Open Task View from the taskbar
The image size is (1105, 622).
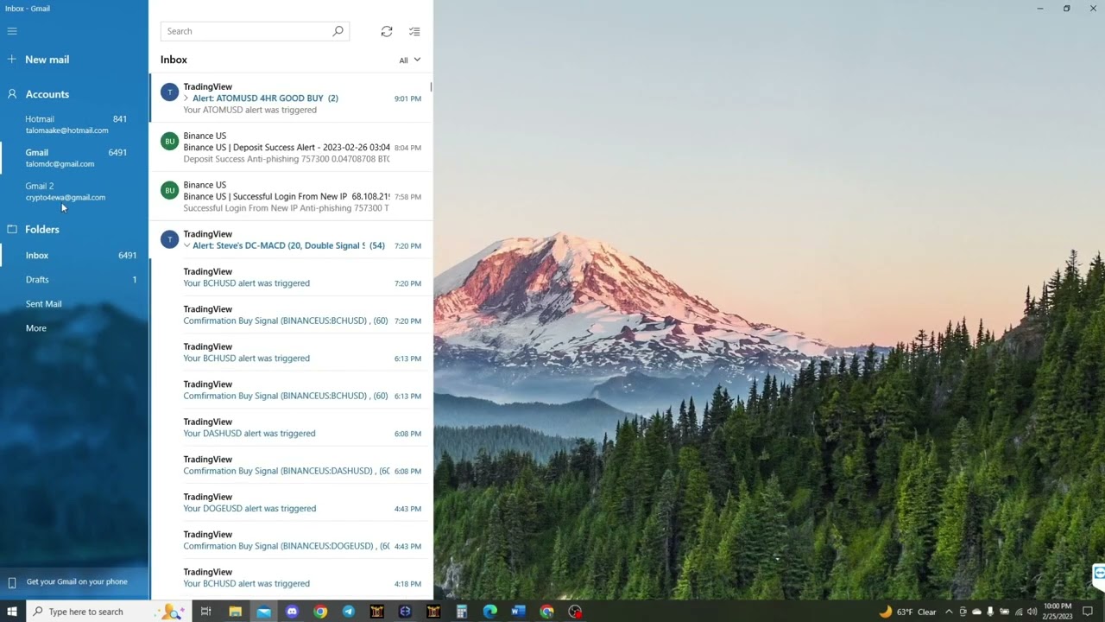[205, 612]
